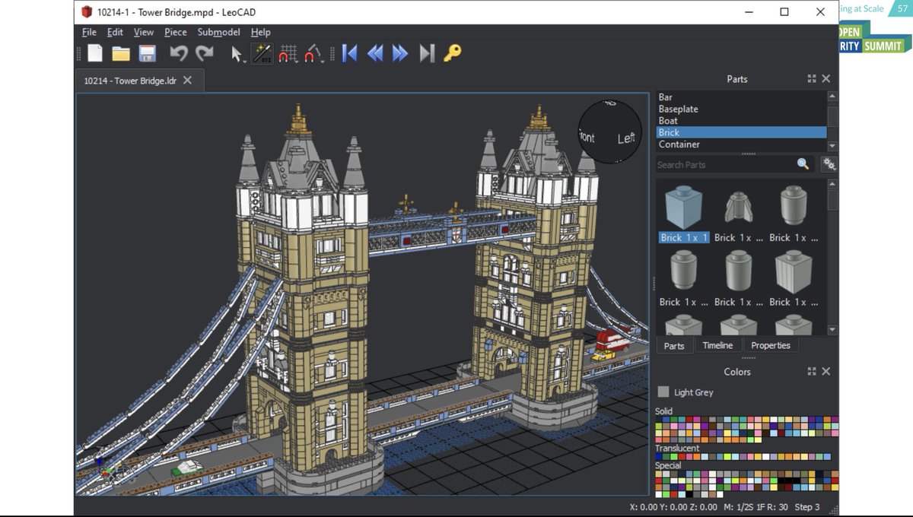This screenshot has height=517, width=913.
Task: Float the Parts panel
Action: (x=812, y=79)
